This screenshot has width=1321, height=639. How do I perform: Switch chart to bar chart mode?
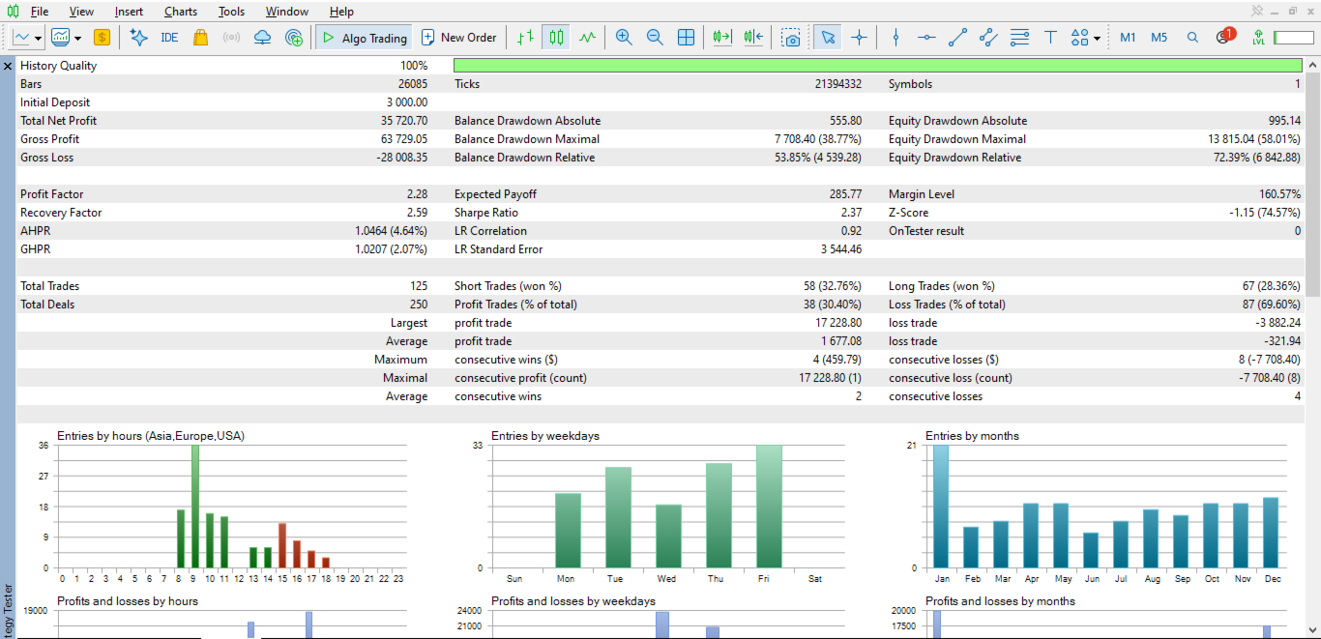pos(524,38)
